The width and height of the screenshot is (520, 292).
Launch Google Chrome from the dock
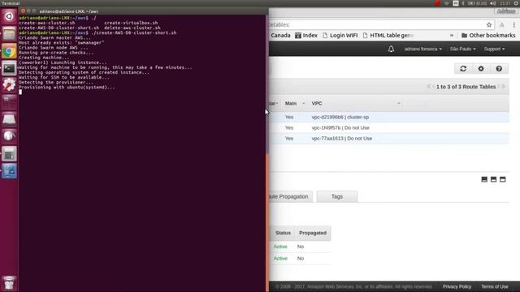9,51
